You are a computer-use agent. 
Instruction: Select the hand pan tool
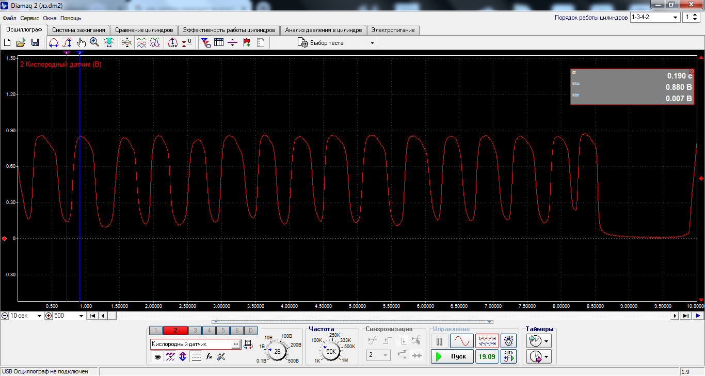(81, 43)
